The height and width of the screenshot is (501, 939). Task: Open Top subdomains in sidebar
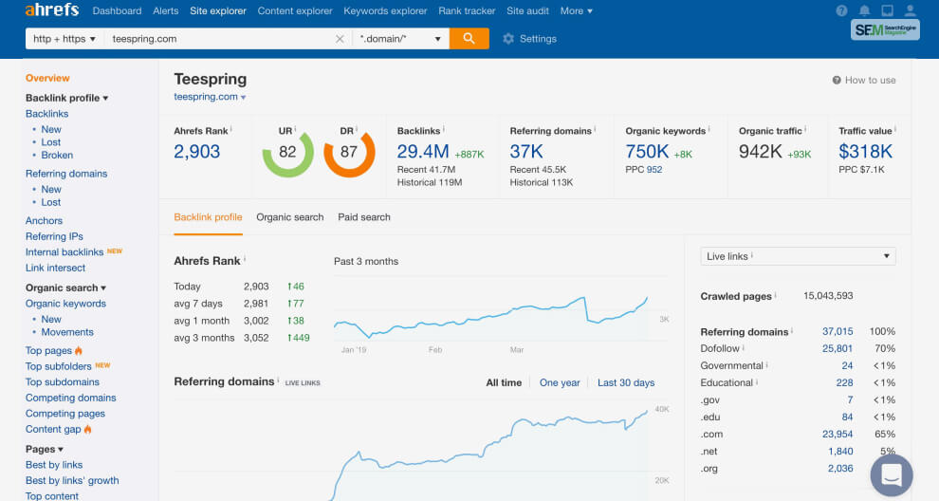pos(63,381)
